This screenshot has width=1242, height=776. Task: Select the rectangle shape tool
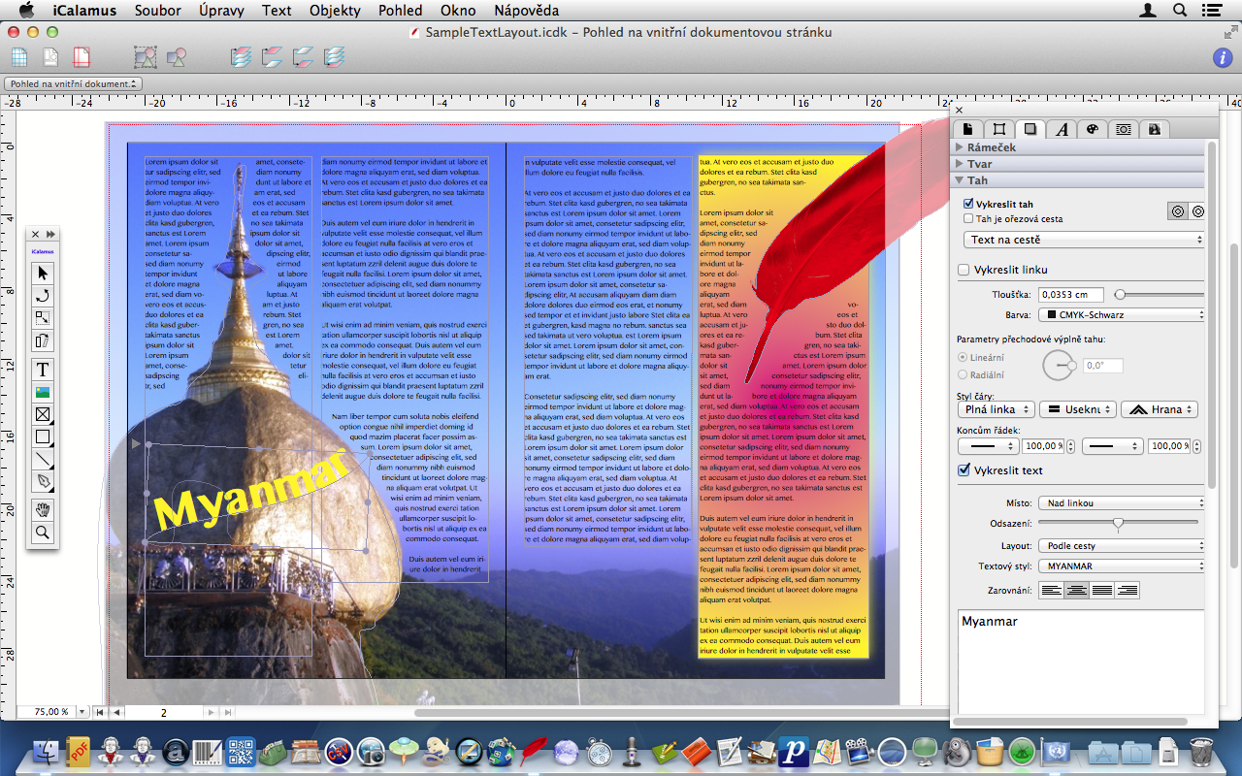(43, 436)
